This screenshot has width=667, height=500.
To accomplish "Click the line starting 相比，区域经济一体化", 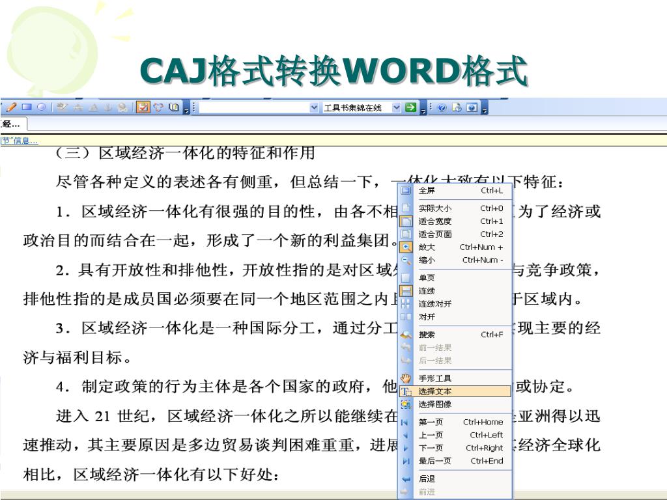I will coord(151,475).
